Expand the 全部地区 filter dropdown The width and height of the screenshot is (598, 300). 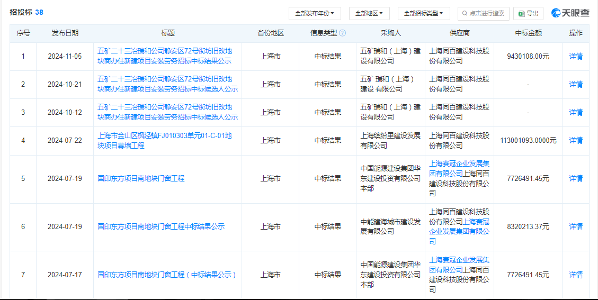[369, 13]
